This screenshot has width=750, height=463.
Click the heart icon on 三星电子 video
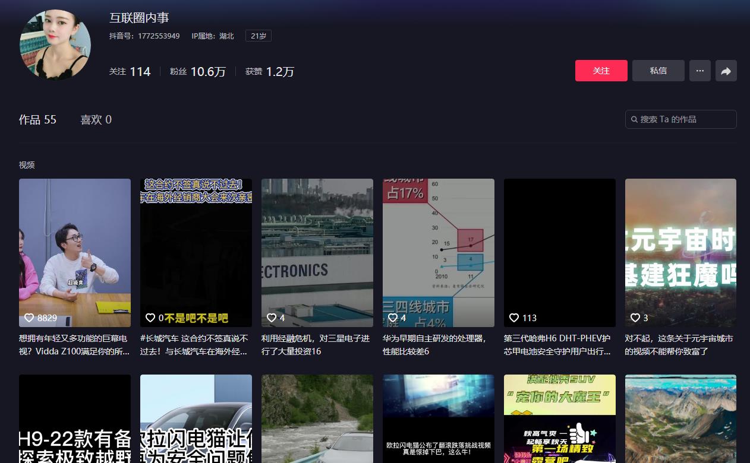click(x=272, y=318)
